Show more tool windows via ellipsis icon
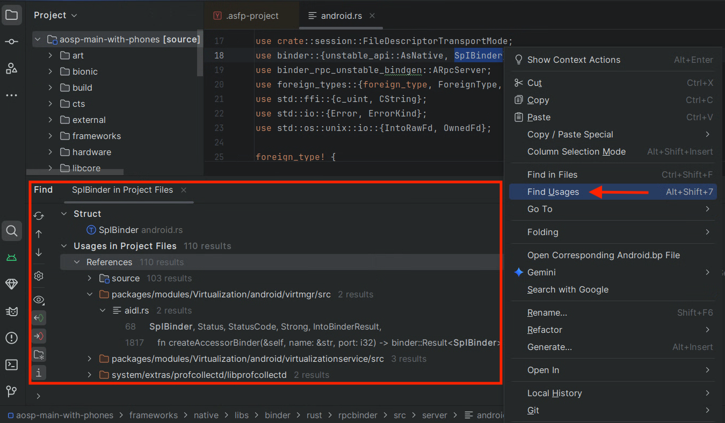Image resolution: width=725 pixels, height=423 pixels. (x=12, y=95)
